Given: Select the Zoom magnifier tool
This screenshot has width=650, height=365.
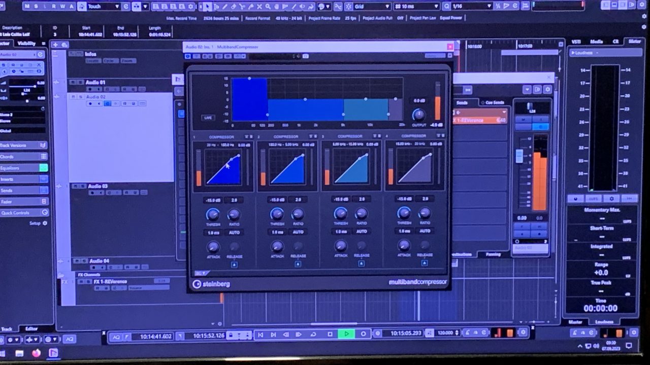Looking at the screenshot, I should point(269,7).
